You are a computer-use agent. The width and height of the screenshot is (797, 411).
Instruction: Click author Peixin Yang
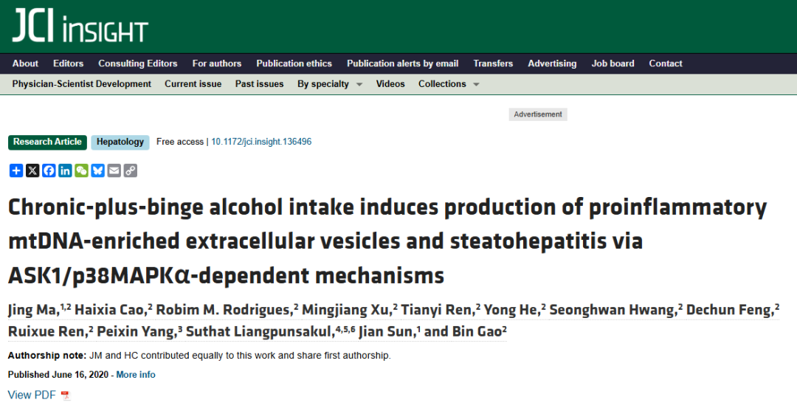(x=136, y=332)
